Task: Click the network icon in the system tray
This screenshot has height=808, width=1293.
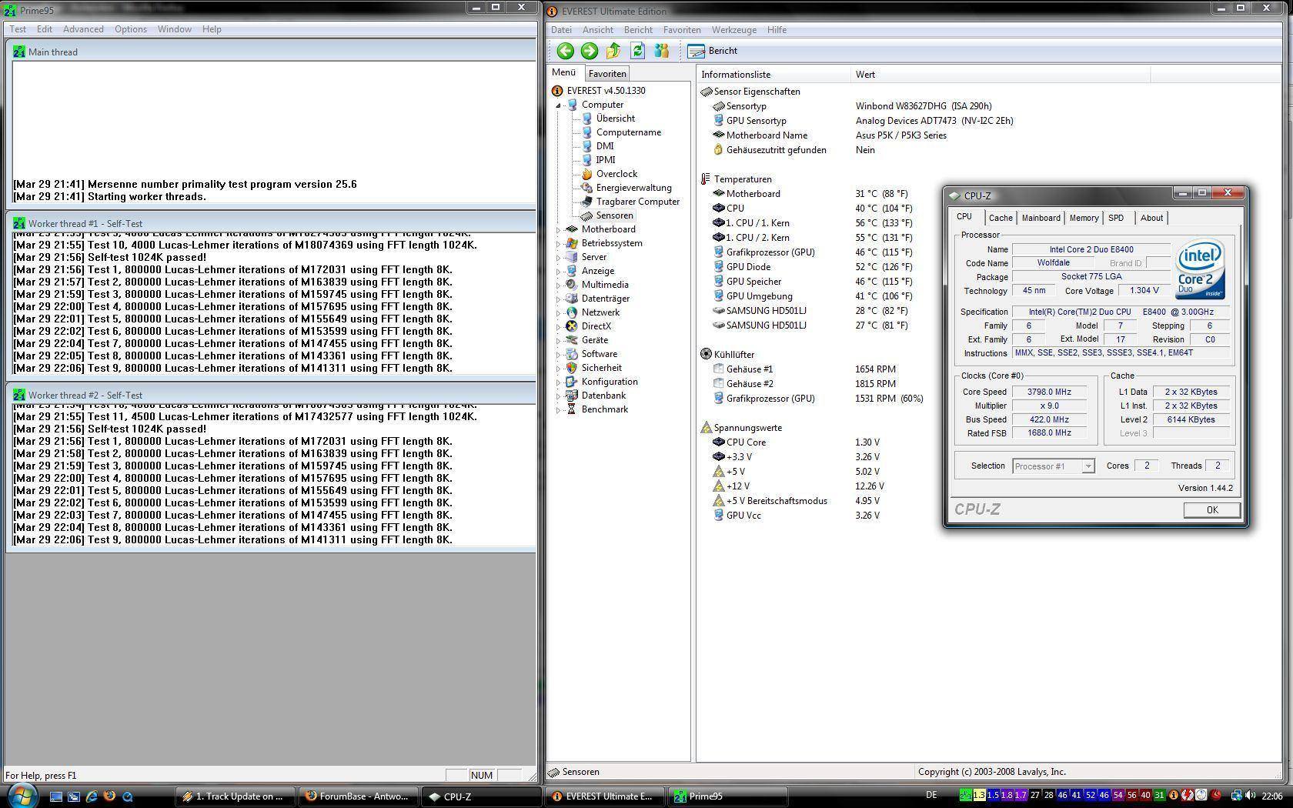Action: pos(1236,796)
